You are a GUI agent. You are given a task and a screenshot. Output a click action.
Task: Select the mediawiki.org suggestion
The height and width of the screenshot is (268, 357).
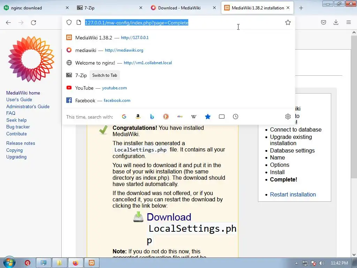coord(178,50)
